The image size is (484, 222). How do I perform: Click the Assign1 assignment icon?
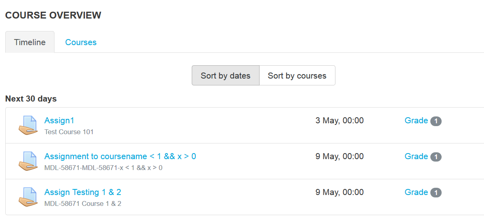click(x=28, y=125)
